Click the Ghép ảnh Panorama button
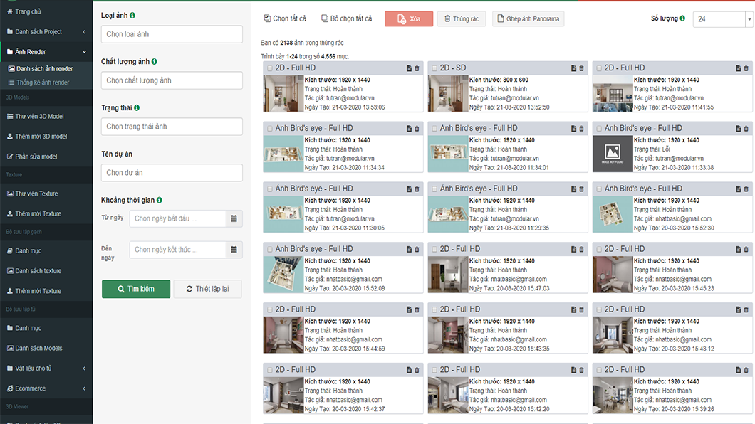755x424 pixels. [x=528, y=19]
